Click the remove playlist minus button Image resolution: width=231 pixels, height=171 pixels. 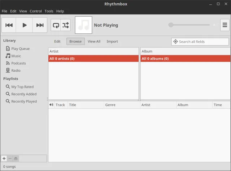pos(10,158)
